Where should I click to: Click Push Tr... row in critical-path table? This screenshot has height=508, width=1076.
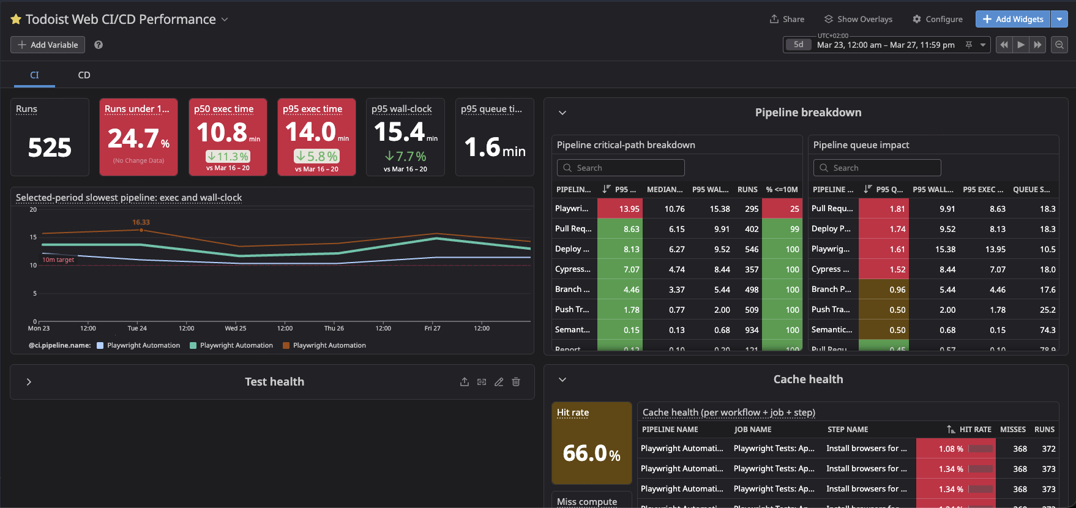pyautogui.click(x=676, y=310)
